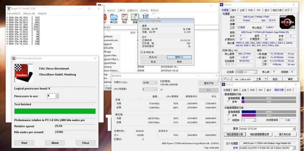This screenshot has width=304, height=151.
Task: Enable the 线程数 checkbox in the CPU-Z benchmark
Action: coord(229,120)
